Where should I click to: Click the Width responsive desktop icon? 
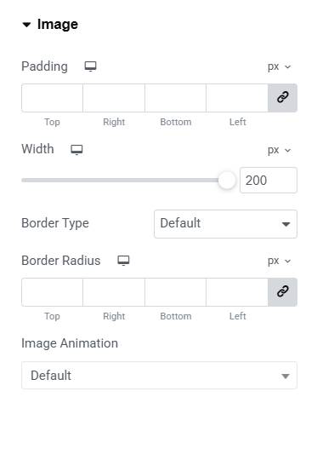[x=76, y=150]
